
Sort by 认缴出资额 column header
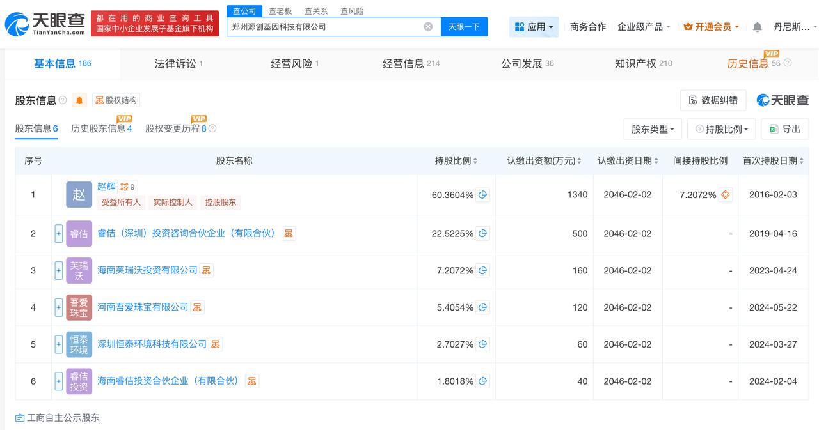(544, 161)
